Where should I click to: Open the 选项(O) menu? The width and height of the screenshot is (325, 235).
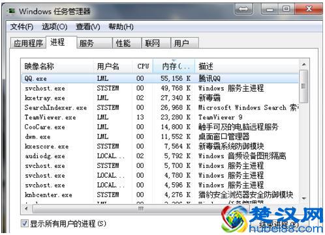(54, 27)
